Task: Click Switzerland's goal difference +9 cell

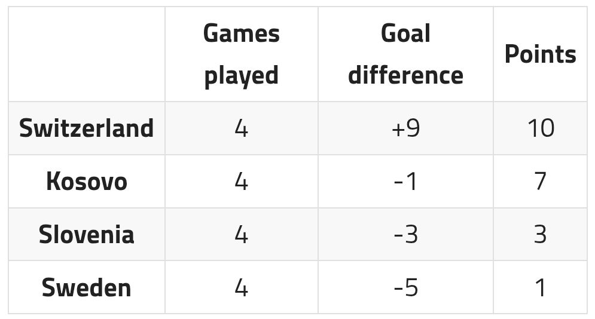Action: coord(405,128)
